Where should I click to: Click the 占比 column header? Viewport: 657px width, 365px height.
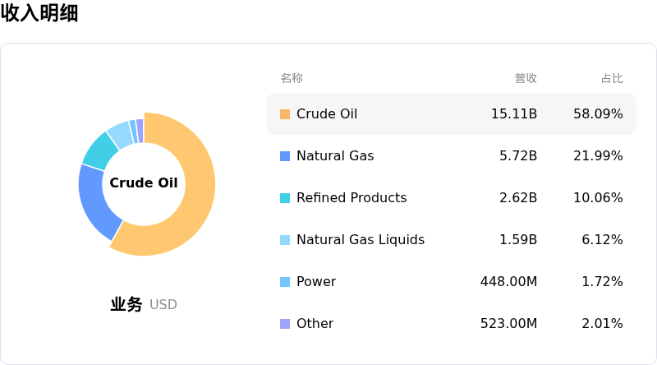[x=612, y=78]
